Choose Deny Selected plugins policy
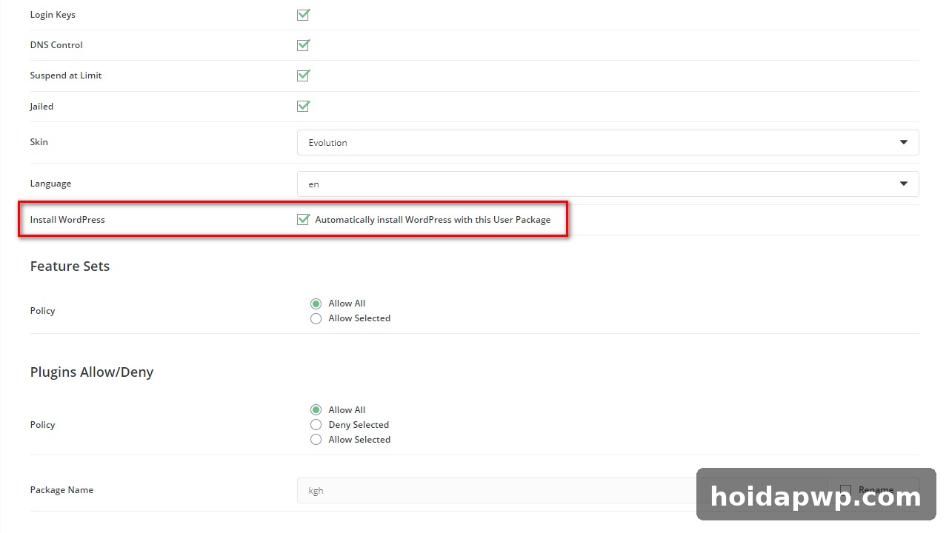 click(316, 425)
